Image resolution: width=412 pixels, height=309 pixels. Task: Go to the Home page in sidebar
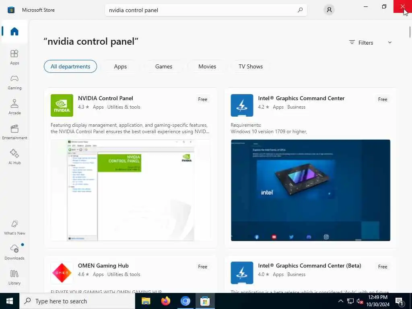click(14, 31)
